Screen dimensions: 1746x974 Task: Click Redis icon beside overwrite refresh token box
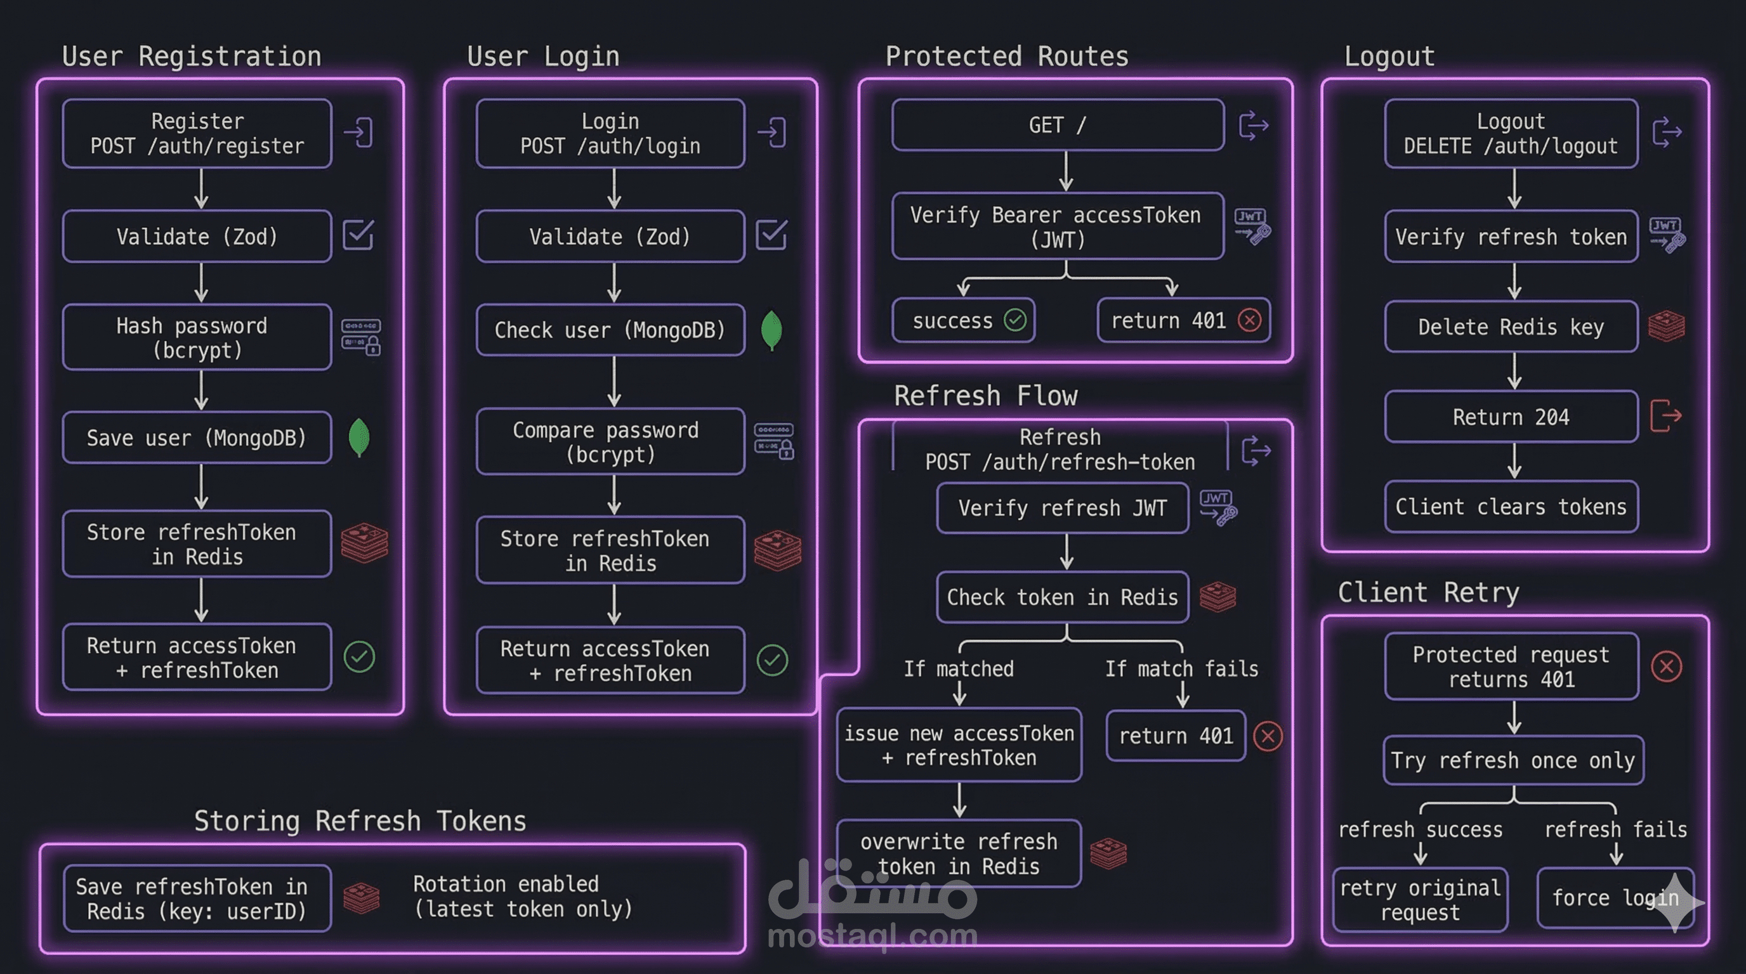pos(1108,854)
